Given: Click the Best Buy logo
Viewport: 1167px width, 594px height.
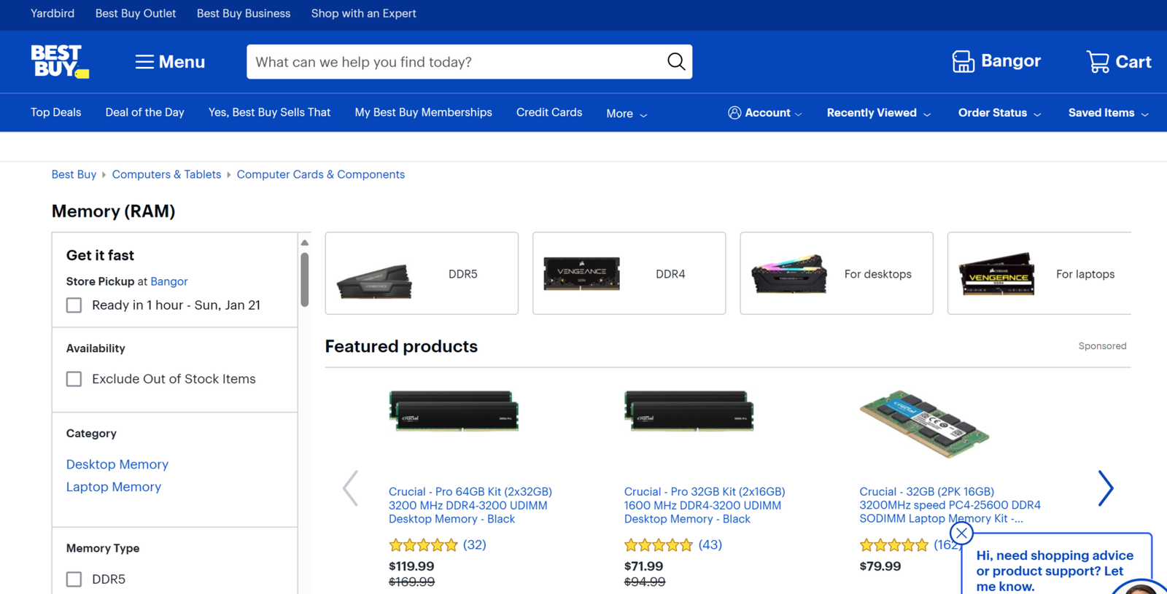Looking at the screenshot, I should pos(59,61).
